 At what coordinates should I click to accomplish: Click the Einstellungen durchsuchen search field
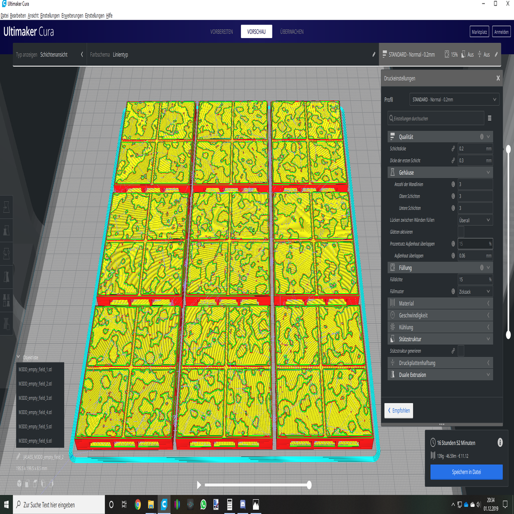point(436,118)
